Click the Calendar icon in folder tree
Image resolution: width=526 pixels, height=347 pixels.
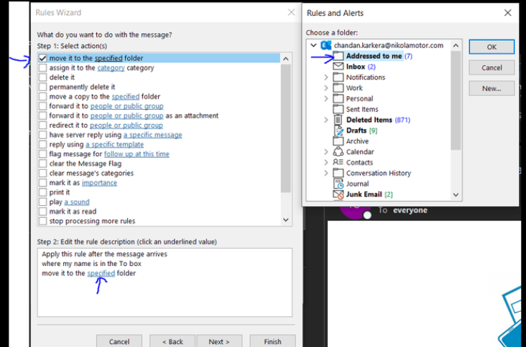click(338, 151)
